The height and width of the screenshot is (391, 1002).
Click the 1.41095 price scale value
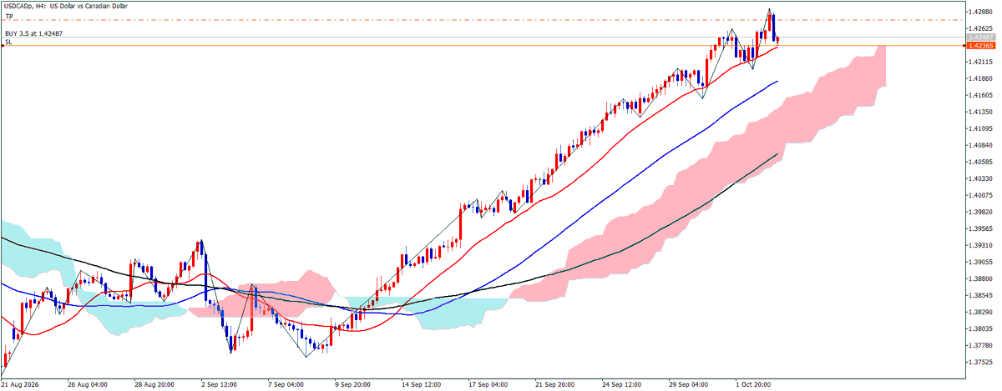981,128
